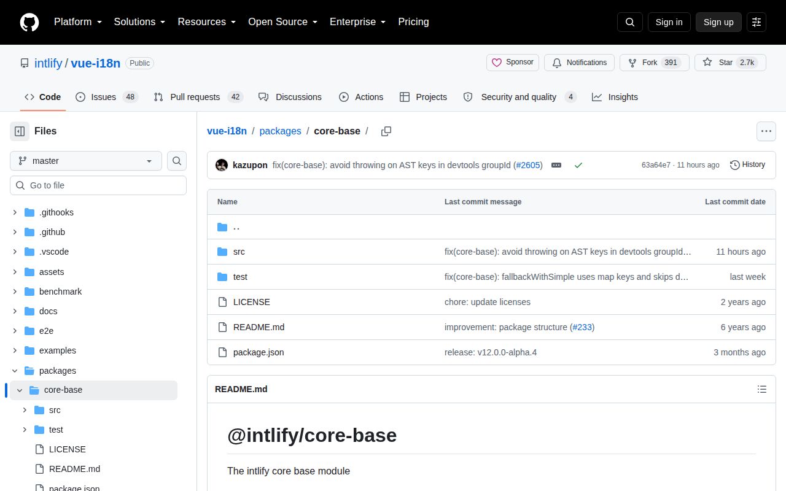The width and height of the screenshot is (786, 491).
Task: Collapse the core-base folder chevron
Action: [20, 390]
